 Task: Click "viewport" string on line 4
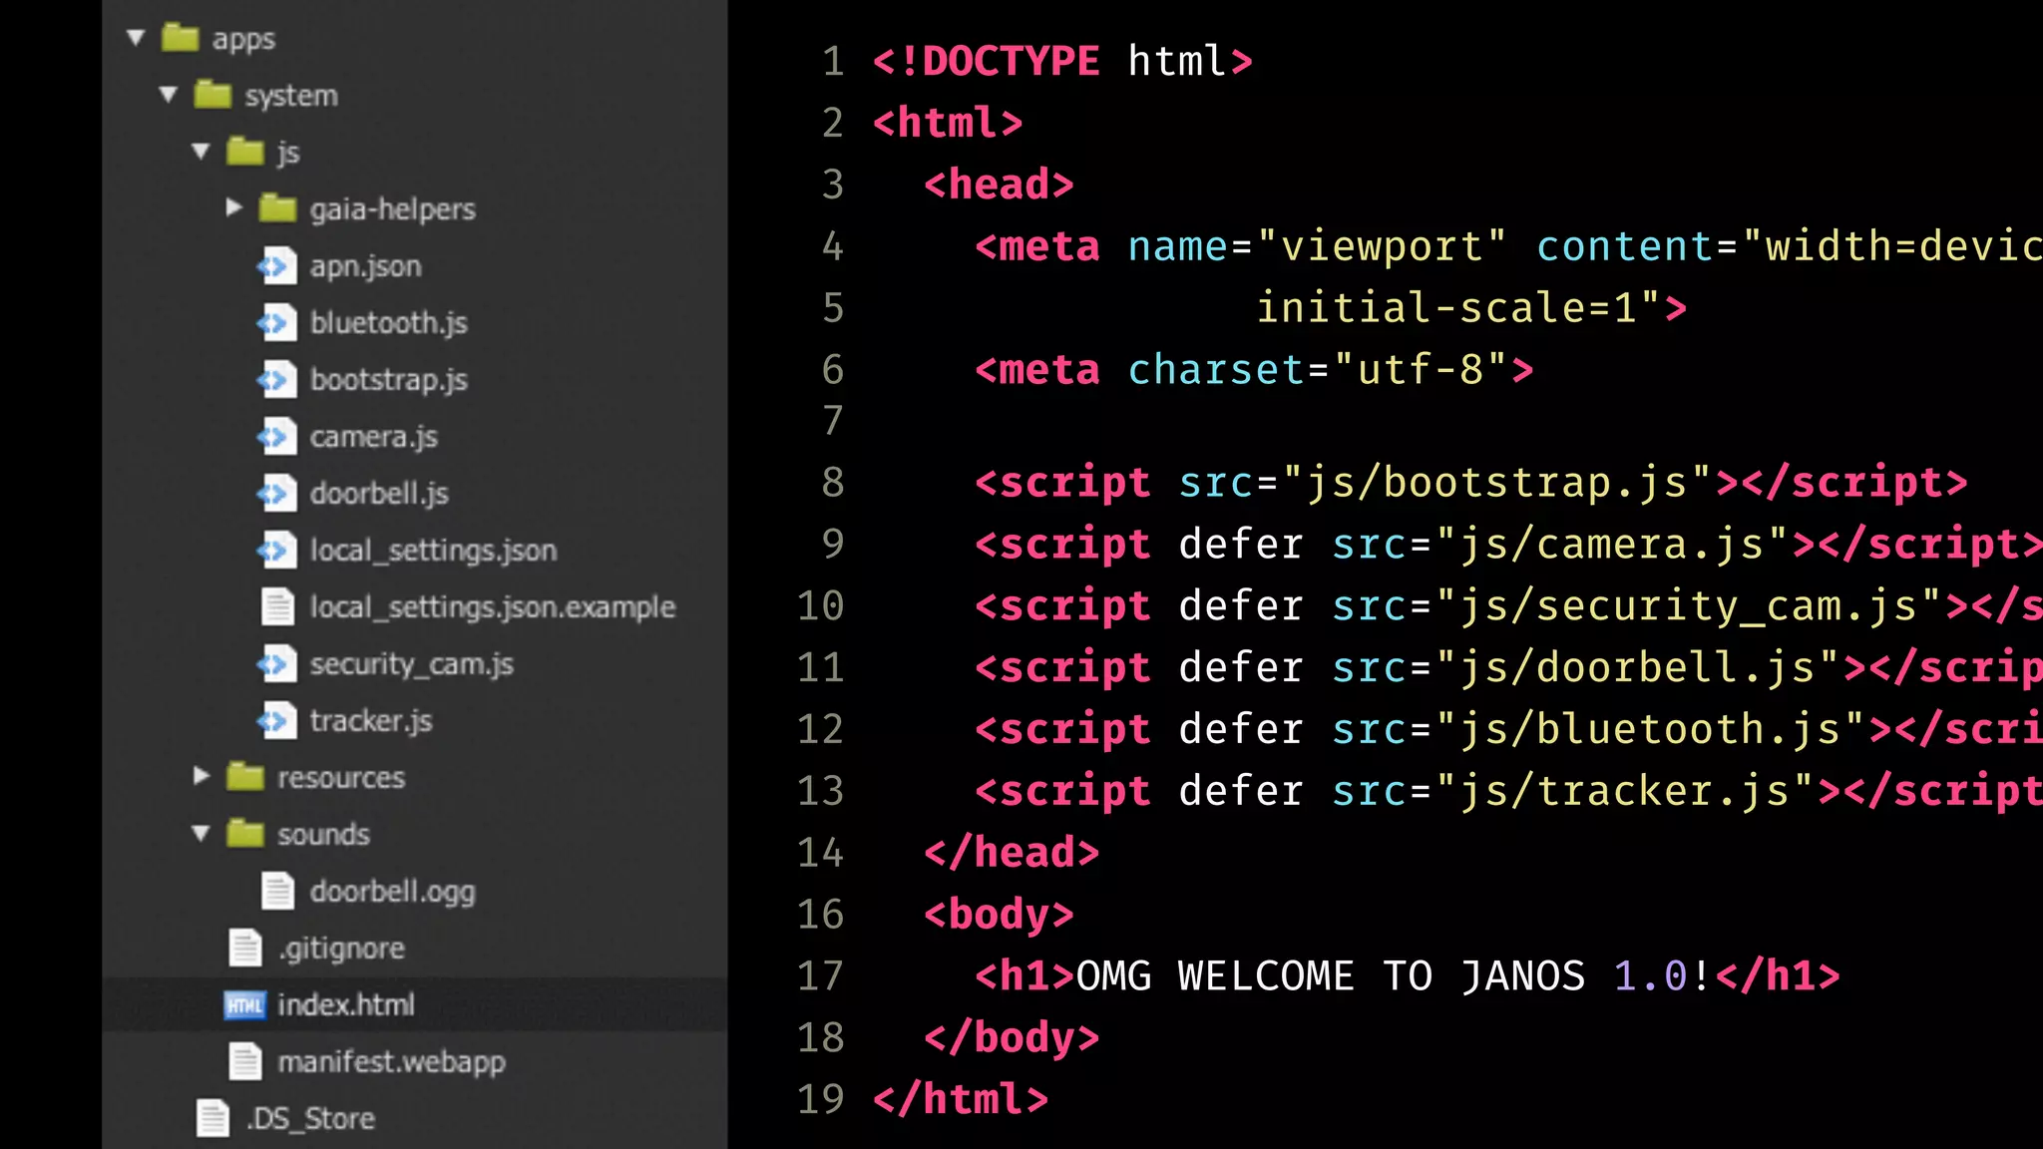(1382, 246)
